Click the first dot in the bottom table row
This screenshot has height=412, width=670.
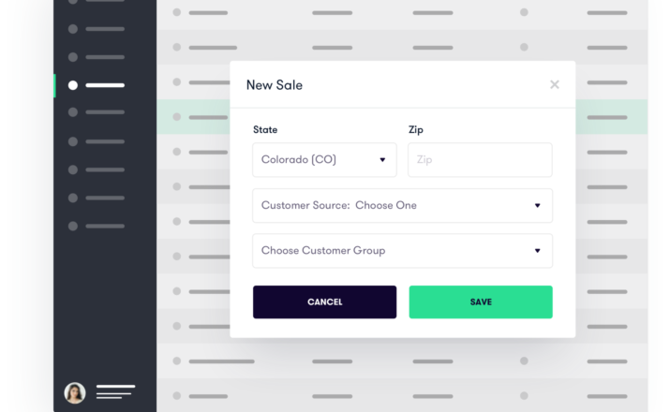coord(176,396)
